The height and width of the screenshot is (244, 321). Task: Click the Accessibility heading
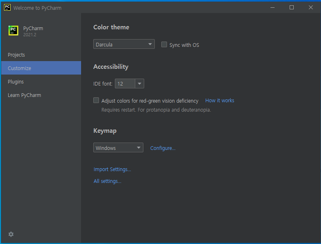pyautogui.click(x=111, y=67)
